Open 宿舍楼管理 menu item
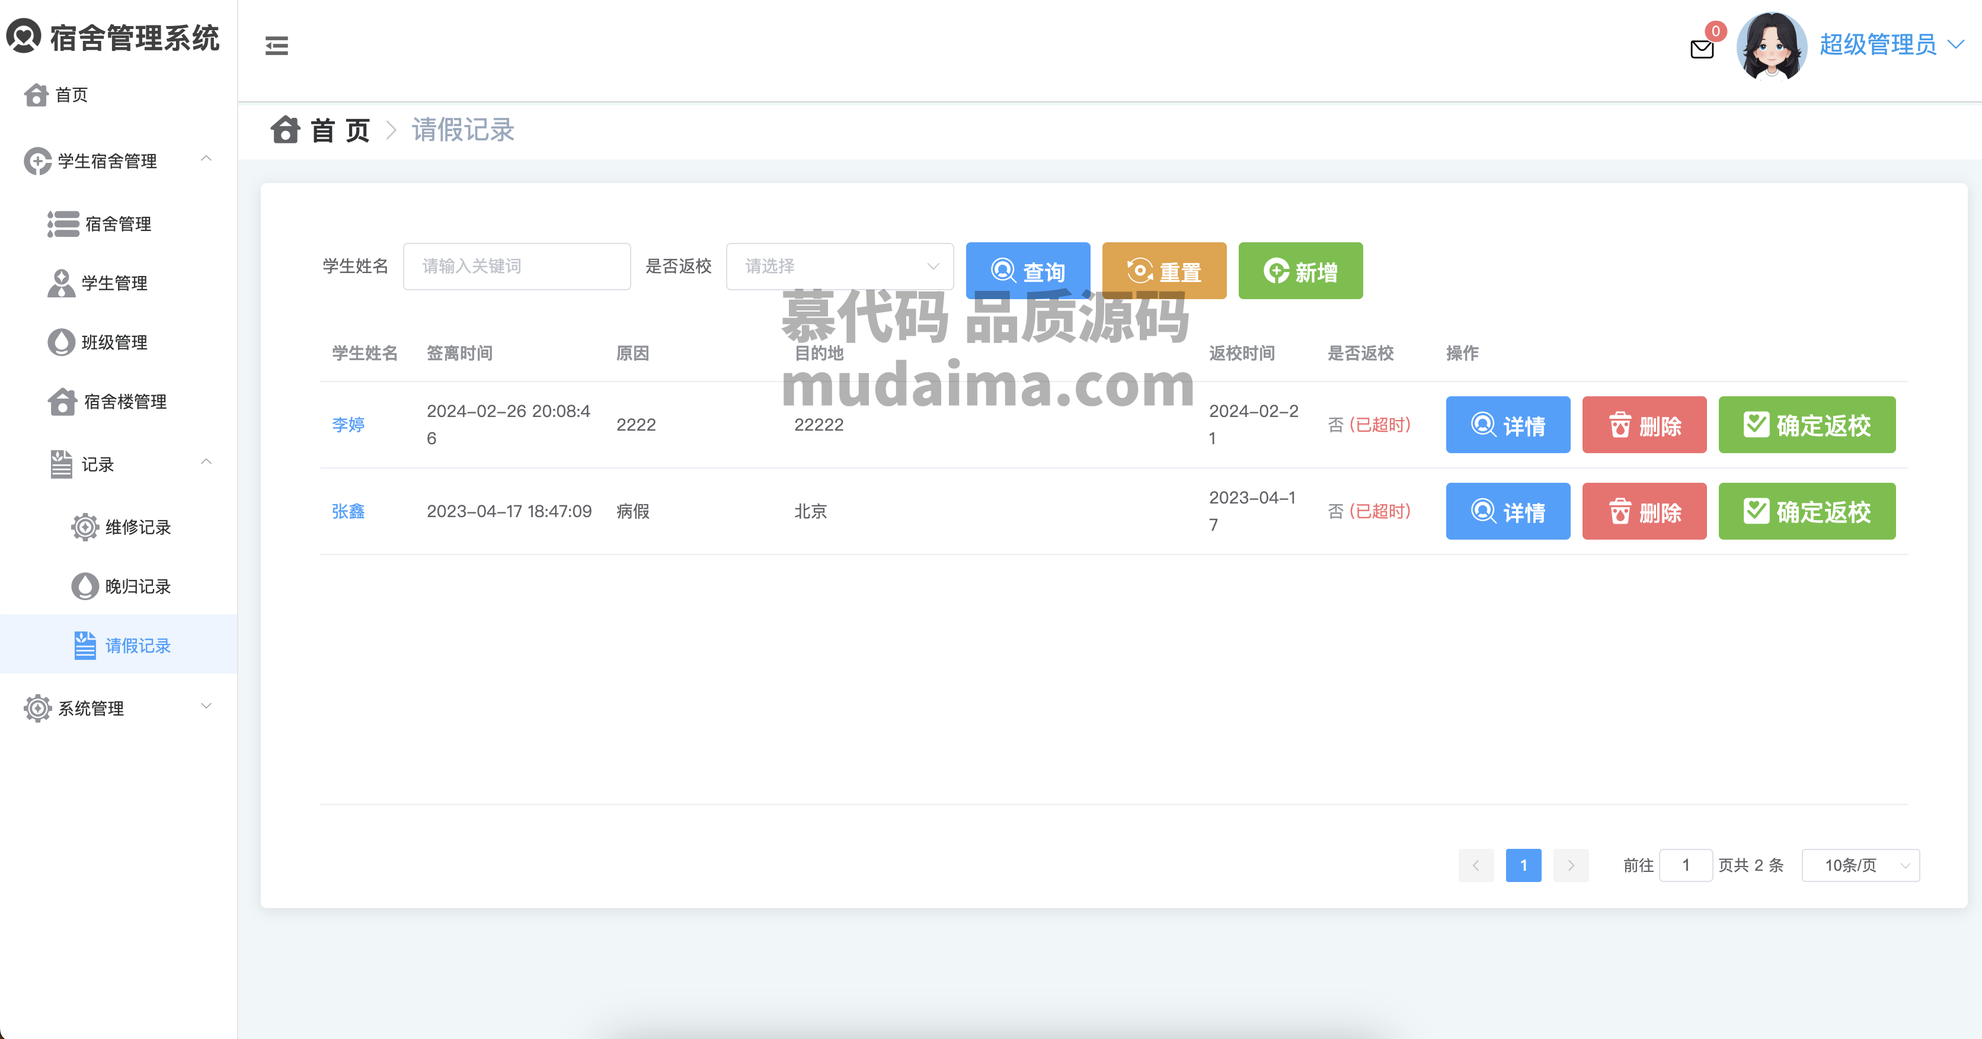 (x=119, y=402)
